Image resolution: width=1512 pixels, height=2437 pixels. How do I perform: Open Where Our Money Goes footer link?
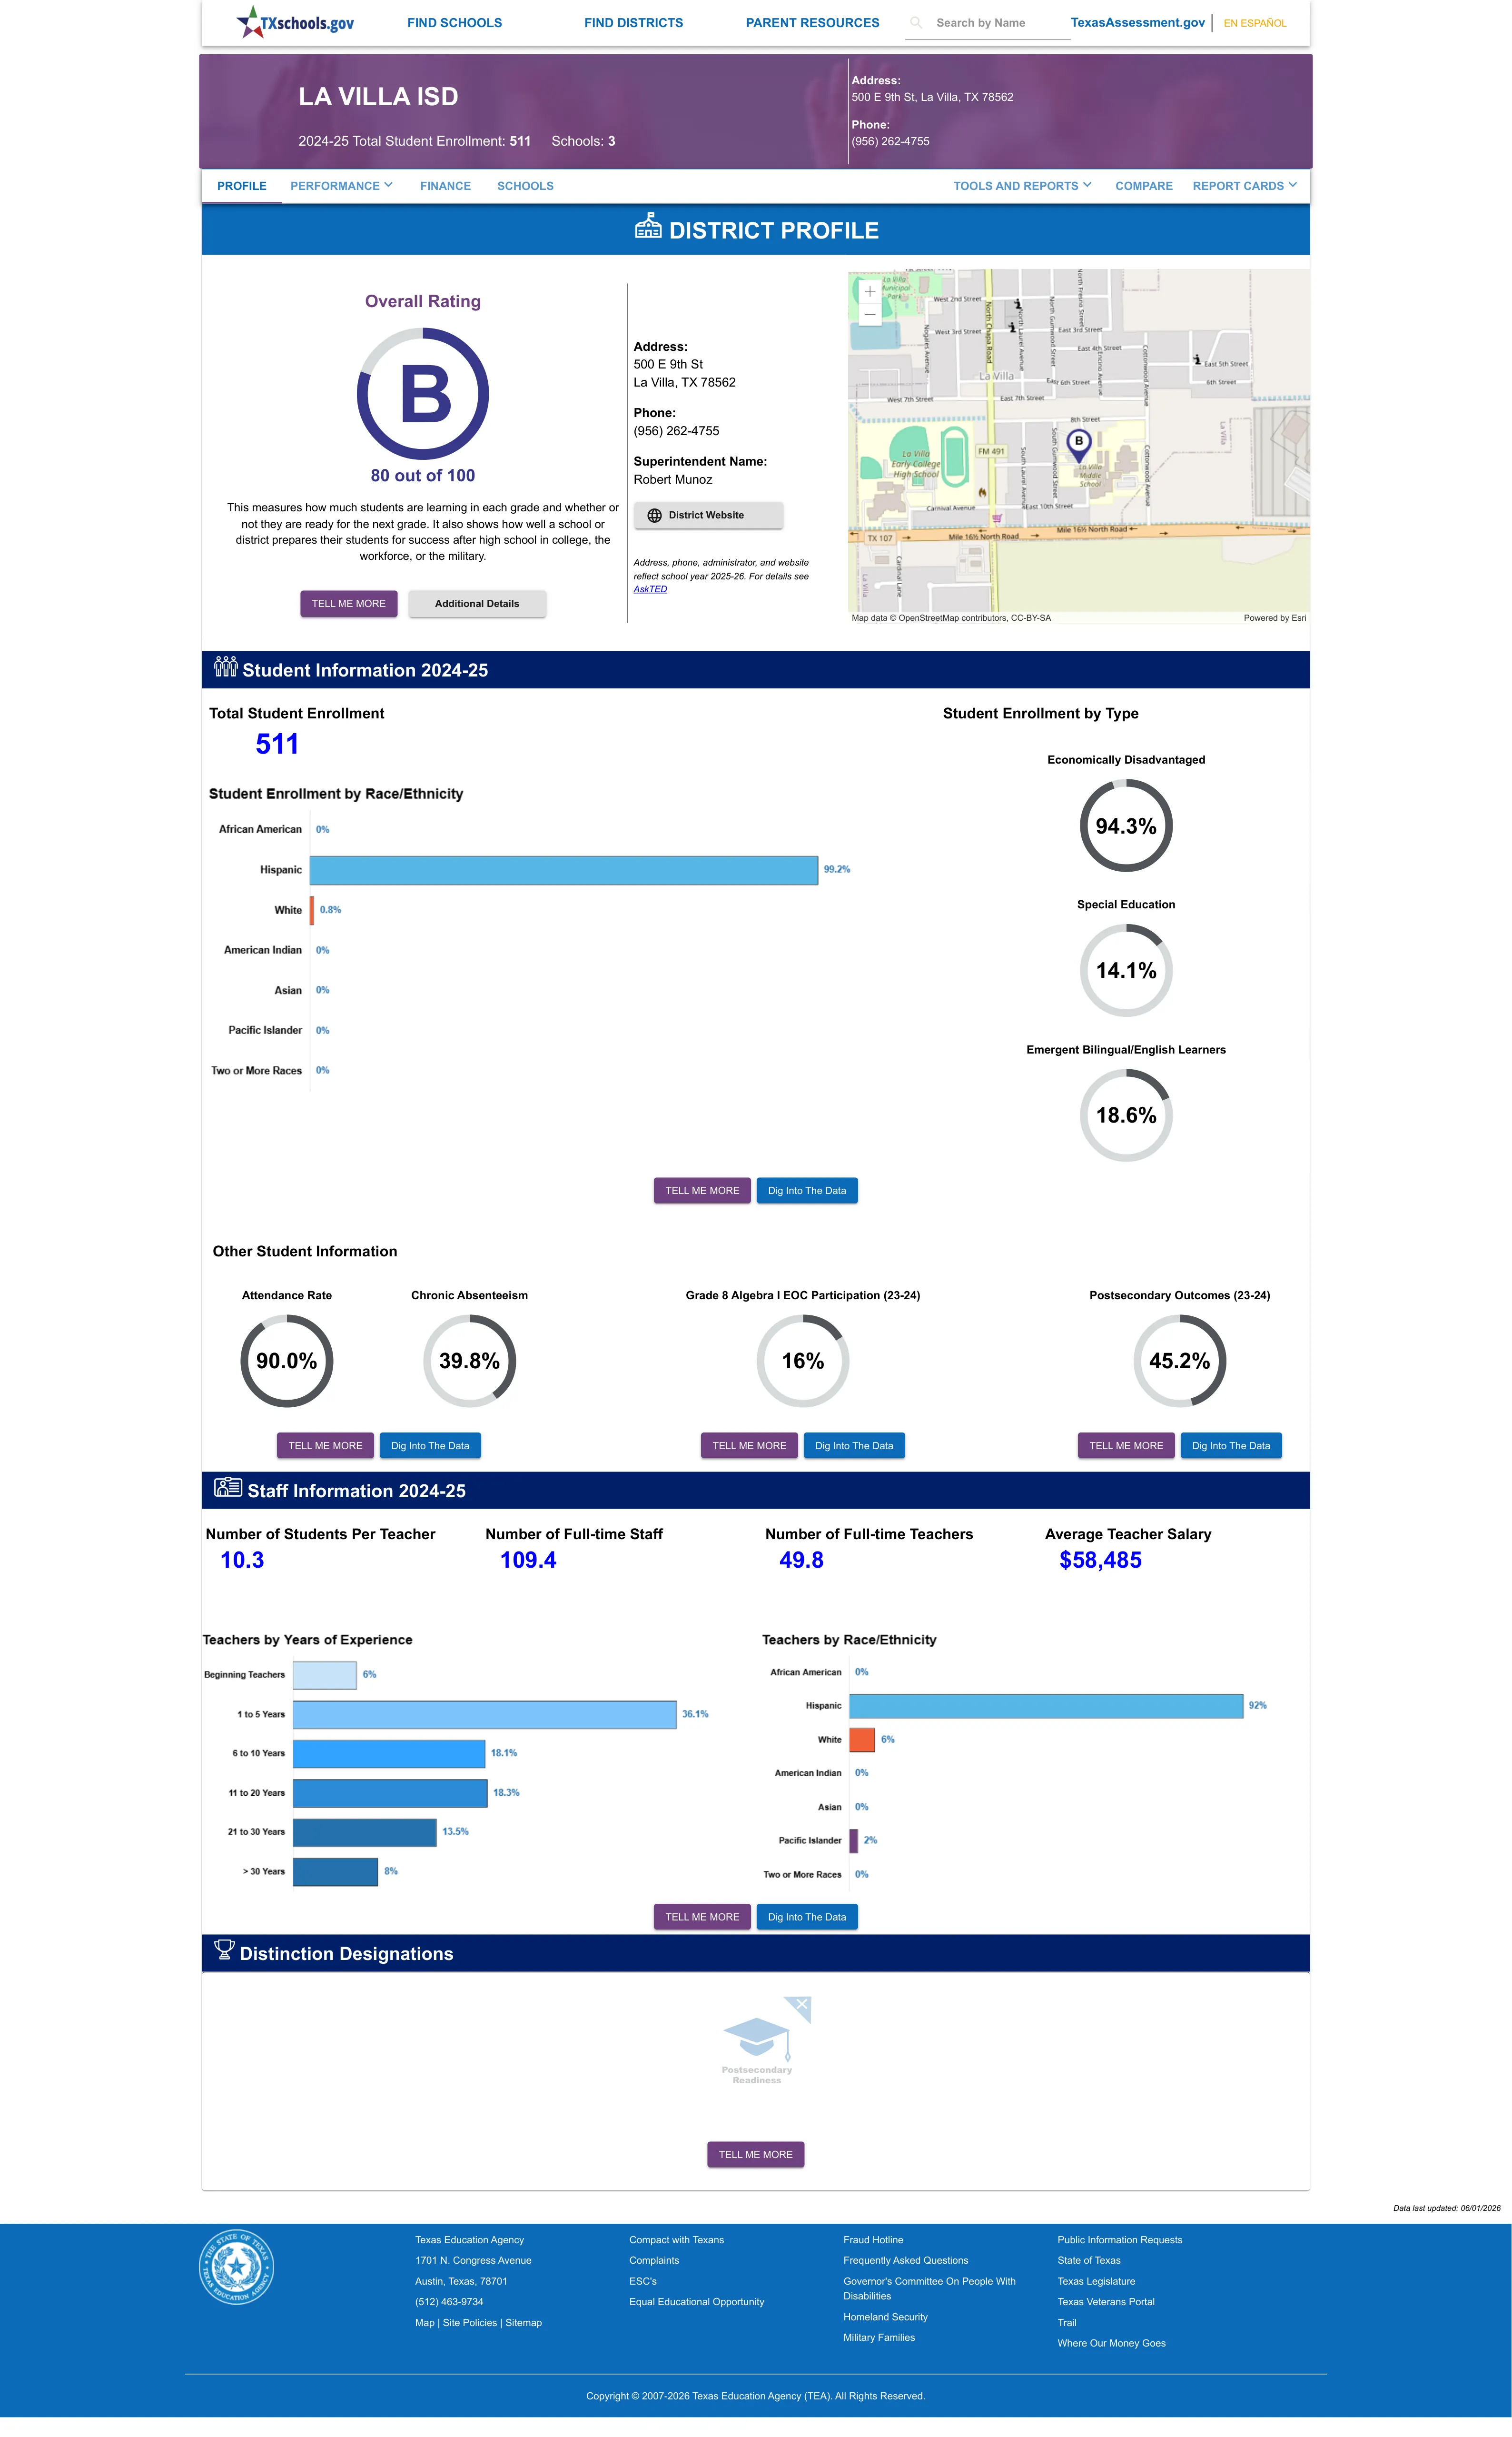(1112, 2344)
